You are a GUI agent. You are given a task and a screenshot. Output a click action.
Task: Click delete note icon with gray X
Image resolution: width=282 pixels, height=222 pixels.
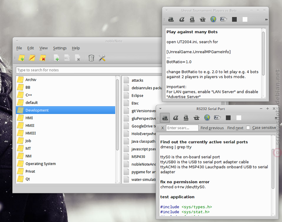click(x=78, y=58)
